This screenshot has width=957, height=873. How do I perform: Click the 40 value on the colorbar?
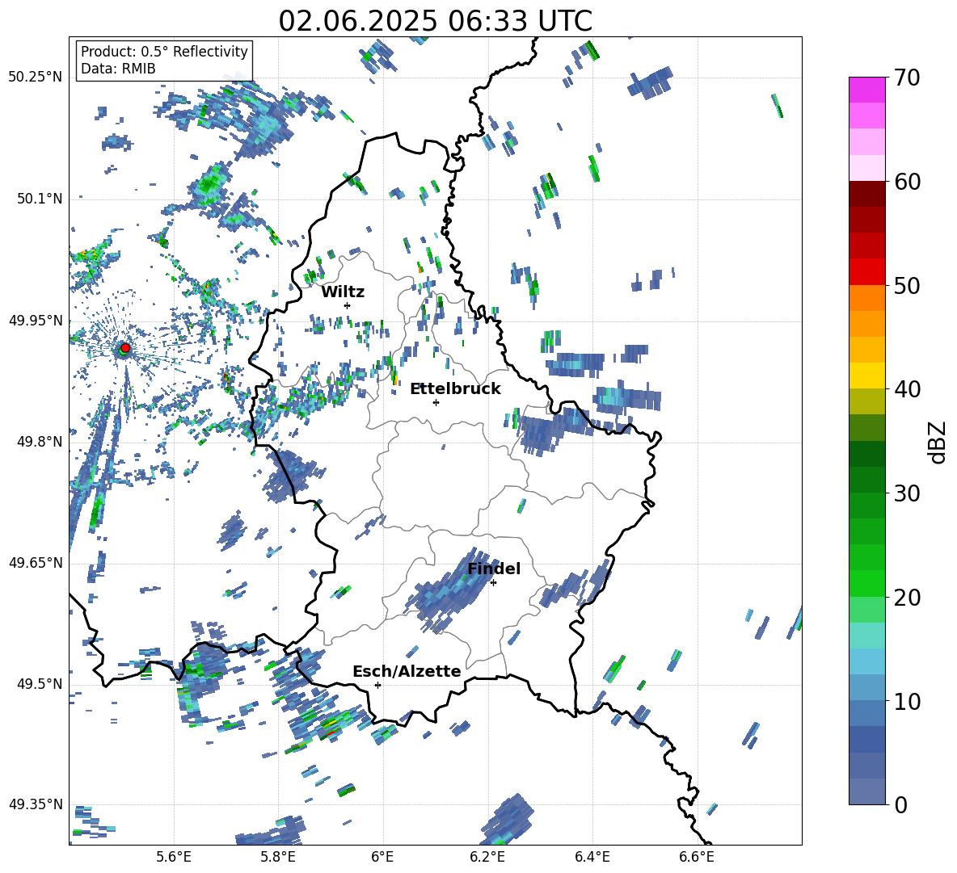907,389
